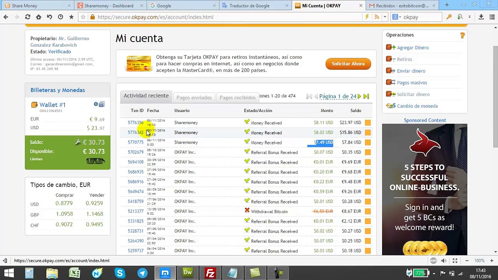Click the undo closed tab arrow icon
498x280 pixels.
pos(49,17)
